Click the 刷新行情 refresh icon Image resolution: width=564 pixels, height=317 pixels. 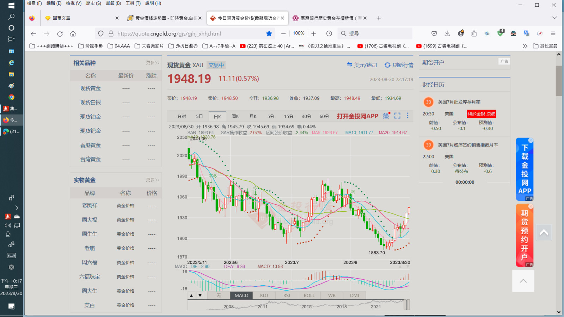click(x=387, y=65)
